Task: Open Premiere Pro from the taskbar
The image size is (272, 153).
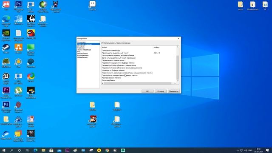Action: (67, 150)
